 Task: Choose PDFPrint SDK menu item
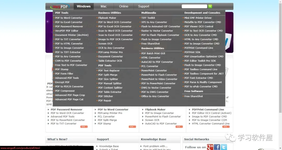[x=192, y=52]
